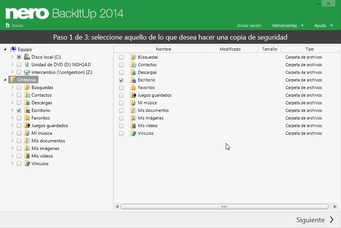This screenshot has height=228, width=341.
Task: Click the Disco local (C:) drive icon
Action: [27, 57]
